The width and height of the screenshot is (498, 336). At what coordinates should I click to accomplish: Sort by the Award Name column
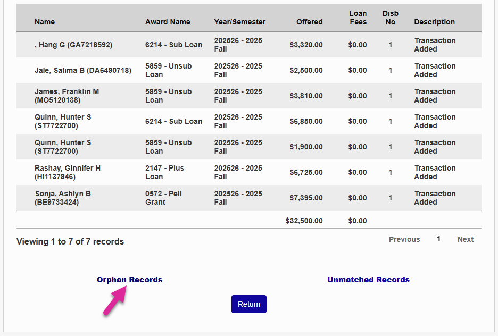pos(168,22)
